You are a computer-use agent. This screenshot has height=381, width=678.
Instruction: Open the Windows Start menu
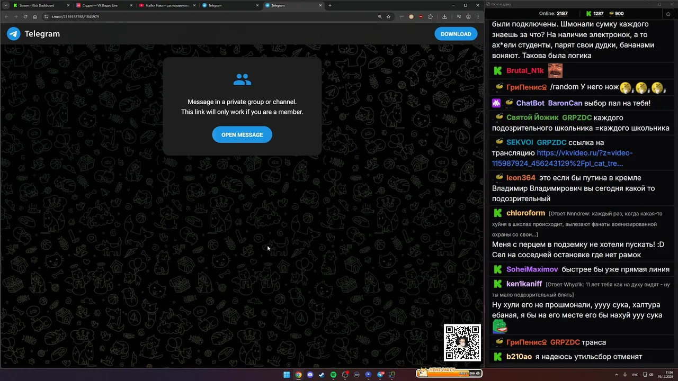pos(287,375)
